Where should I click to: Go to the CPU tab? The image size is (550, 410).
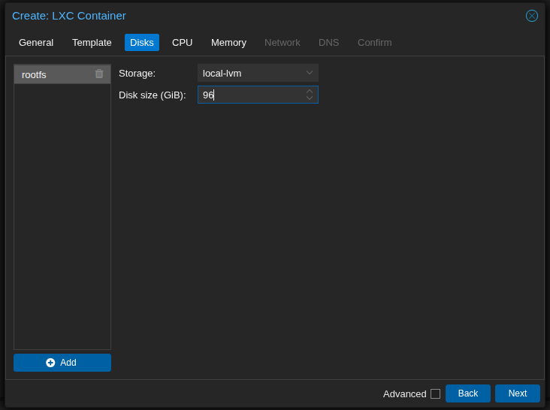pos(183,42)
